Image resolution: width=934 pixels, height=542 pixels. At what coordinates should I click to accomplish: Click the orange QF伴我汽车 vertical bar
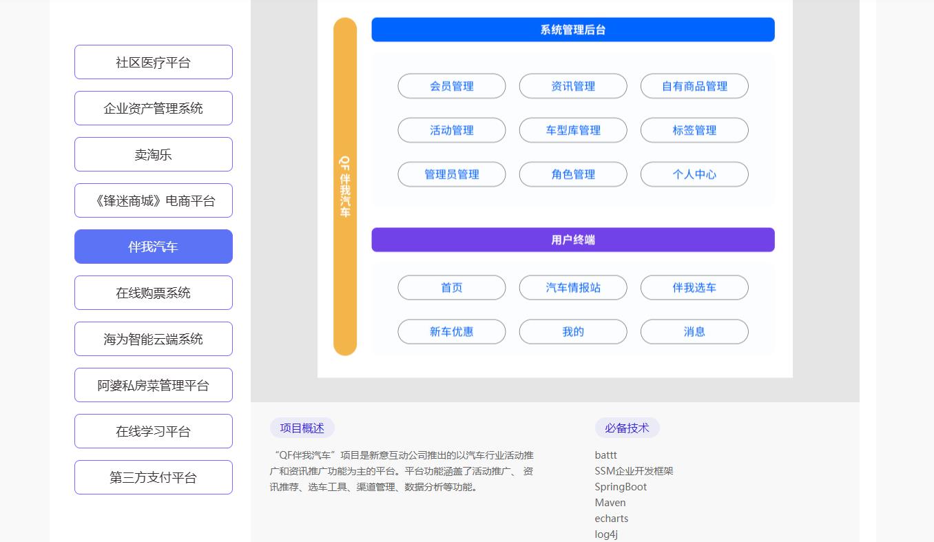coord(345,186)
